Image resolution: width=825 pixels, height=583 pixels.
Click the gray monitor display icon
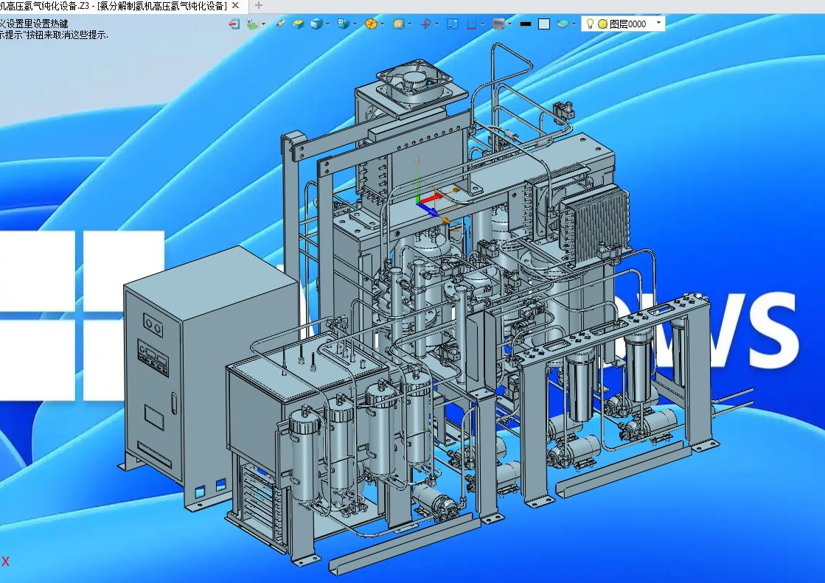click(498, 24)
